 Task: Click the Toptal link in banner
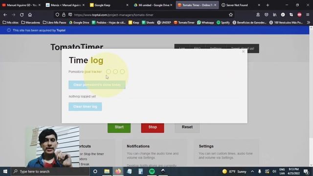(61, 30)
